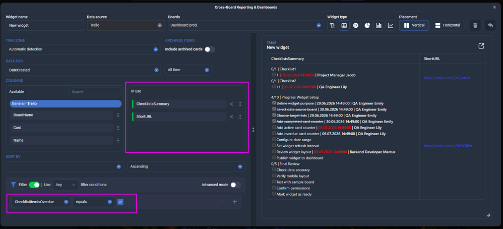This screenshot has width=503, height=229.
Task: Open the Boards dropdown
Action: coord(245,25)
